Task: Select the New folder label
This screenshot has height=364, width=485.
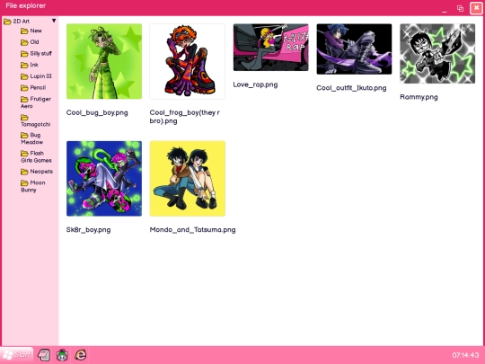Action: 36,31
